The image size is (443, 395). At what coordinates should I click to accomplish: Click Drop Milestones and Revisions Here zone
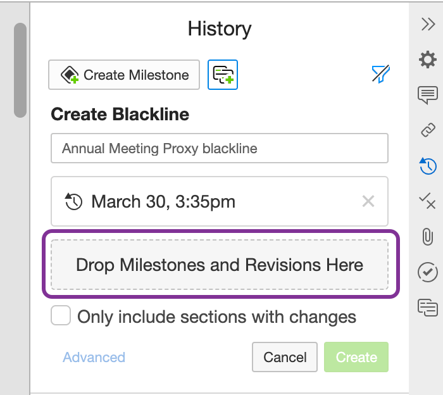[x=219, y=265]
